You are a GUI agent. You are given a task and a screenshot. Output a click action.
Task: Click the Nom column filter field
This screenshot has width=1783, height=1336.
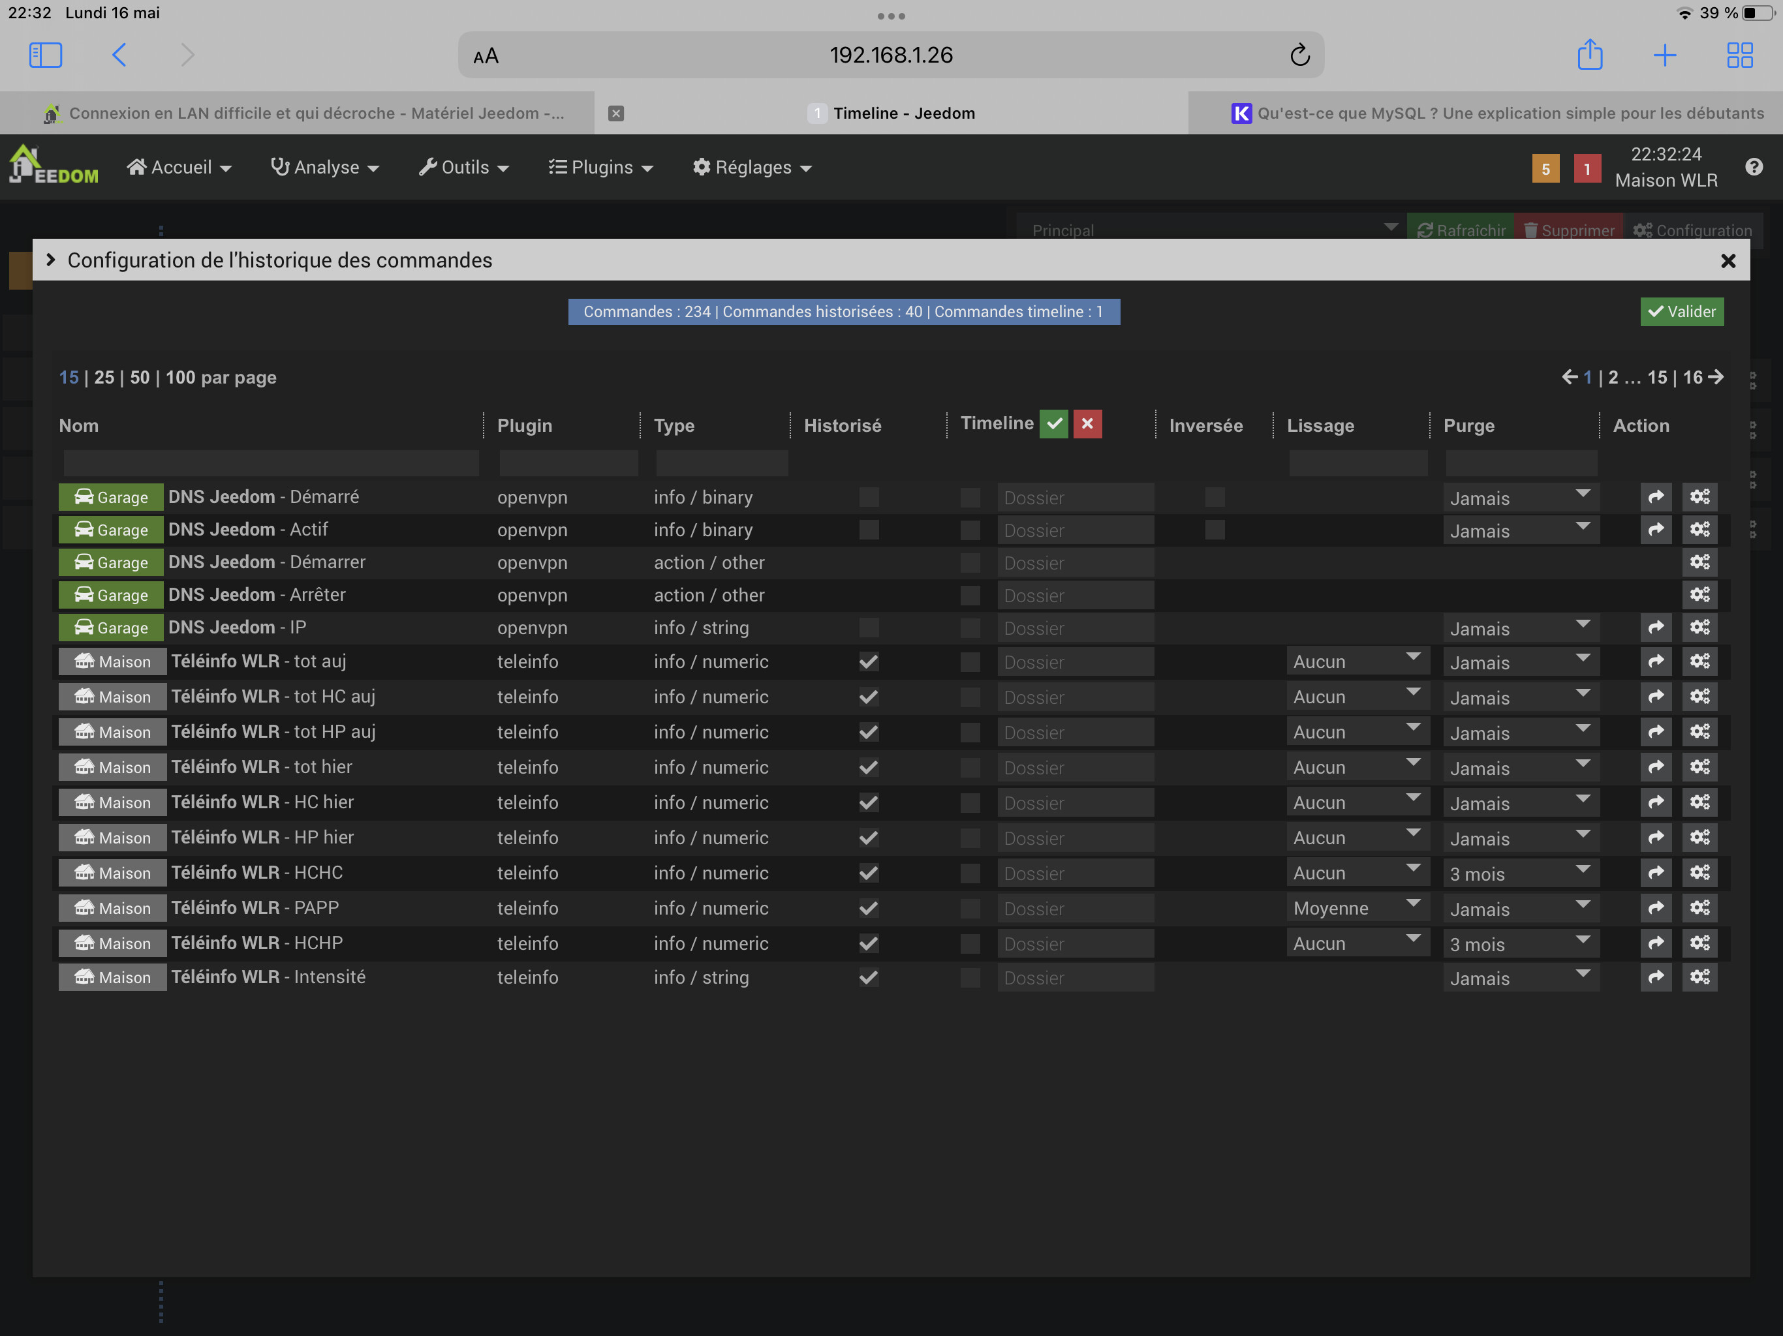coord(271,463)
